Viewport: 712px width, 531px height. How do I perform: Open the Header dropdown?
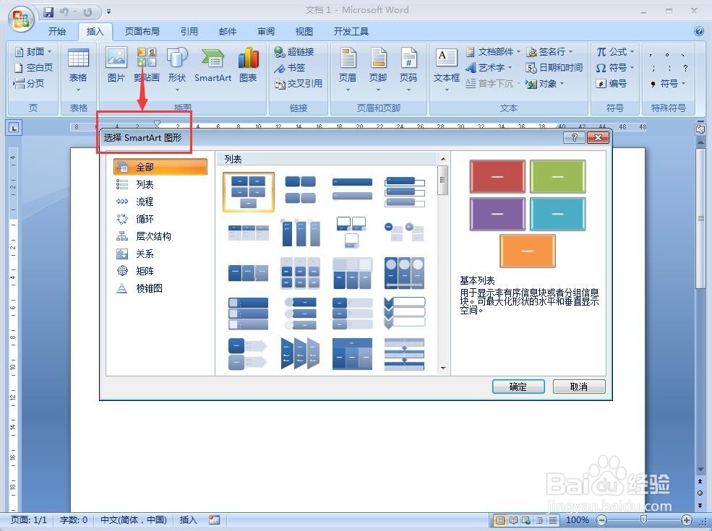(x=348, y=69)
